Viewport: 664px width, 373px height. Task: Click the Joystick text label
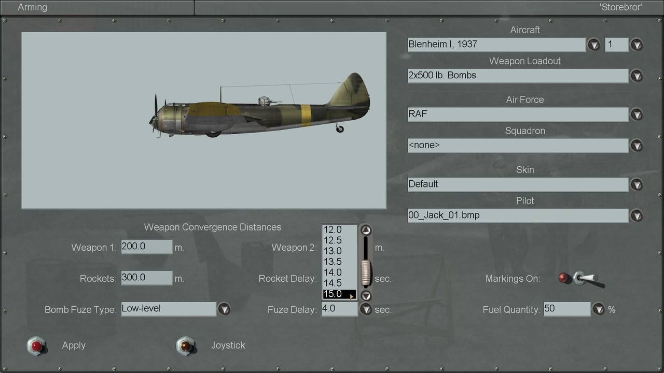(x=228, y=346)
